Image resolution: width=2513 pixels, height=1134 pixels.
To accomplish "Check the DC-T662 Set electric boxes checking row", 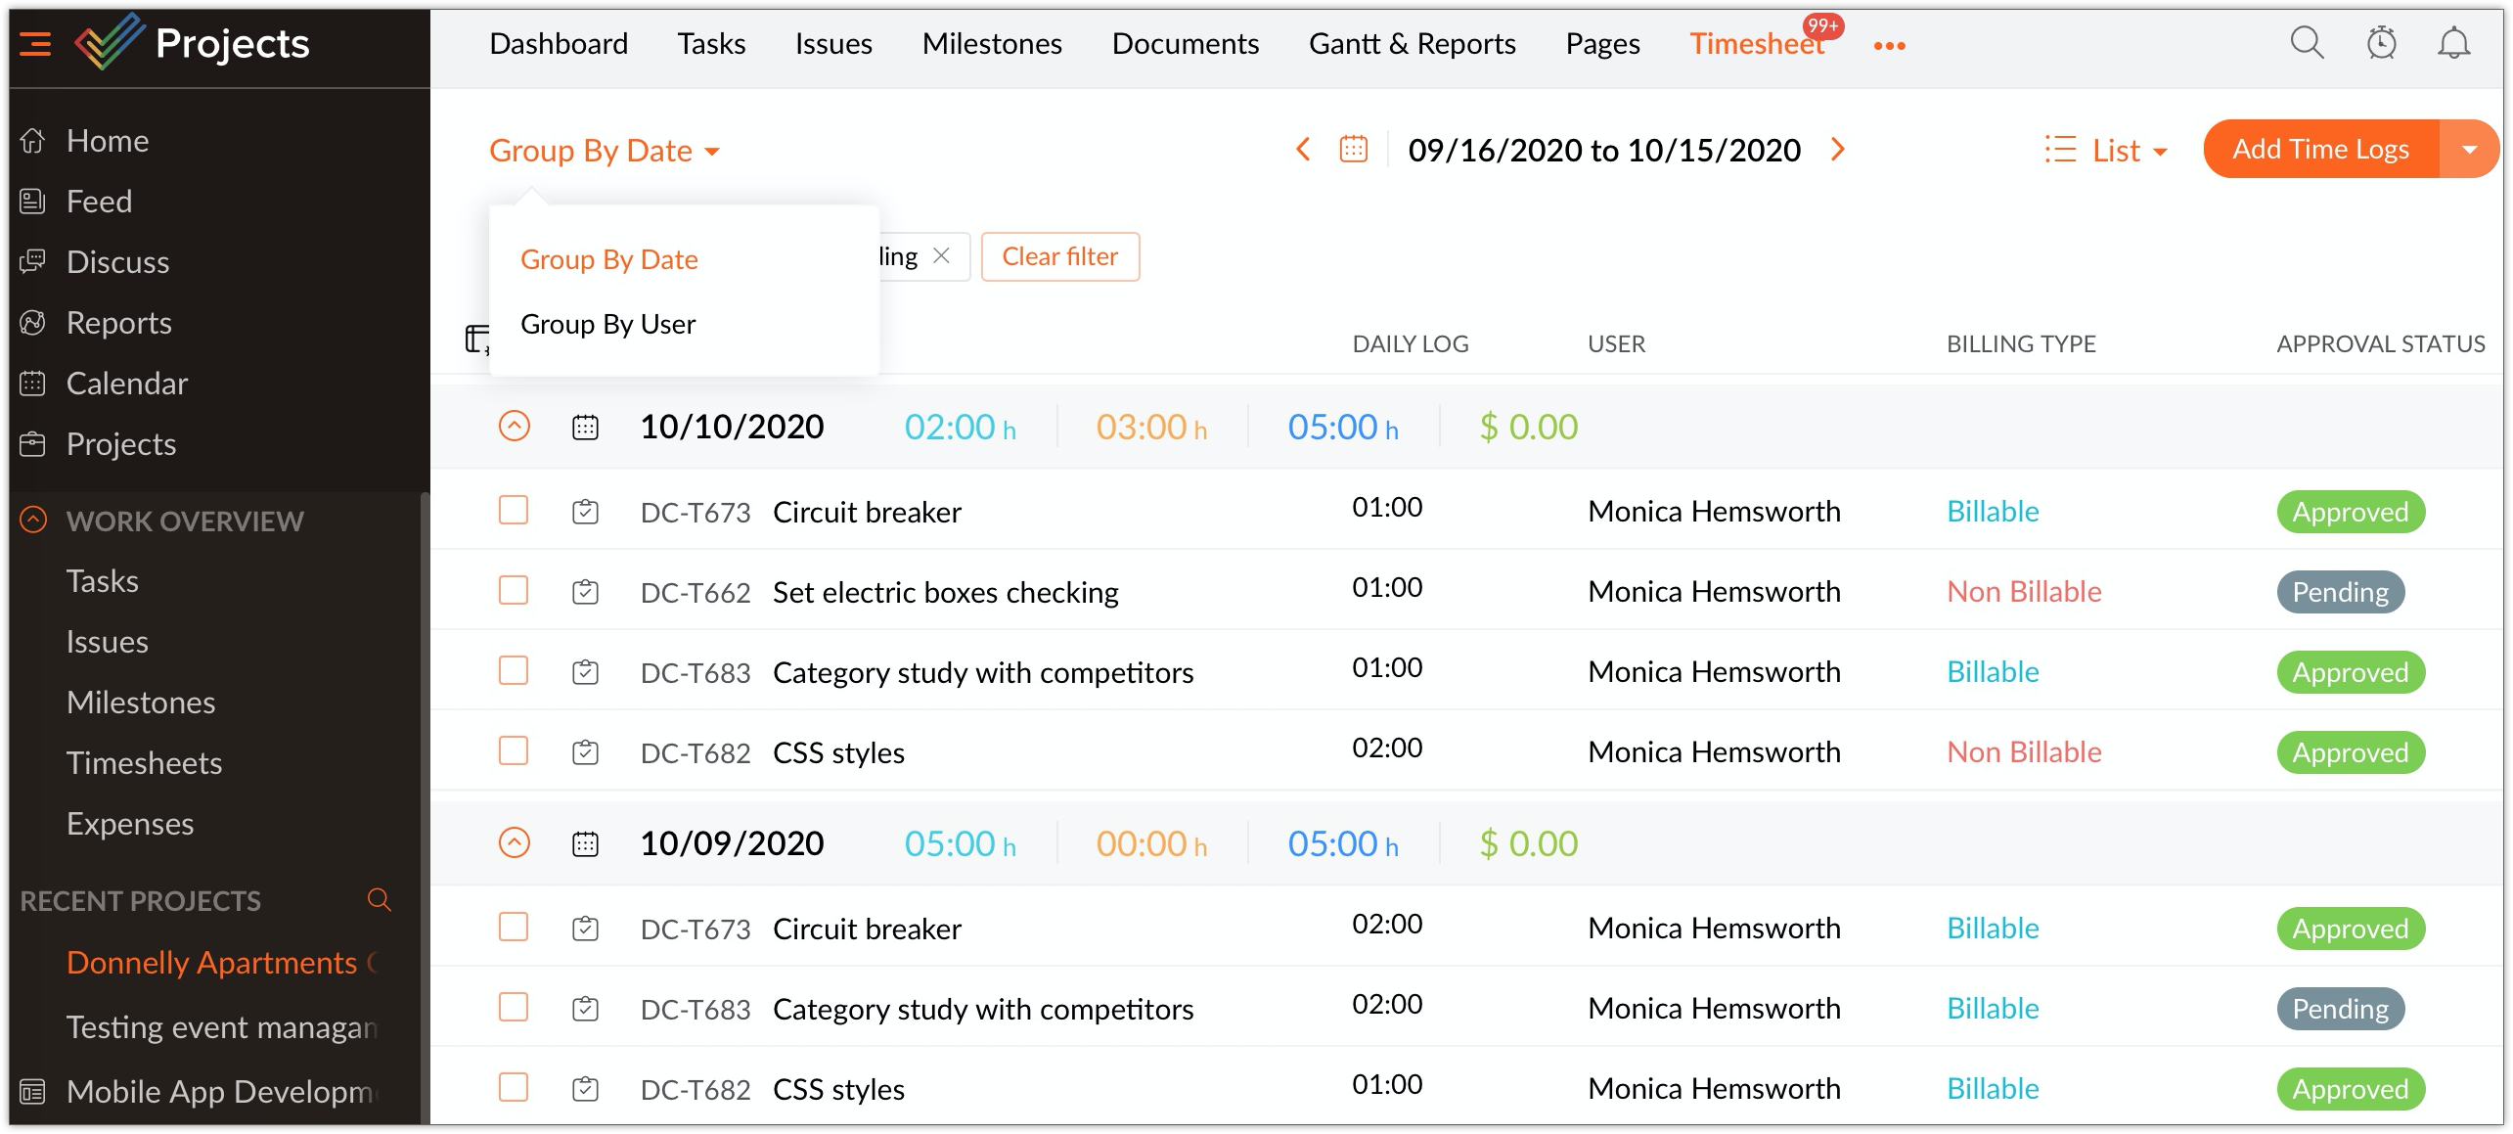I will [x=514, y=590].
